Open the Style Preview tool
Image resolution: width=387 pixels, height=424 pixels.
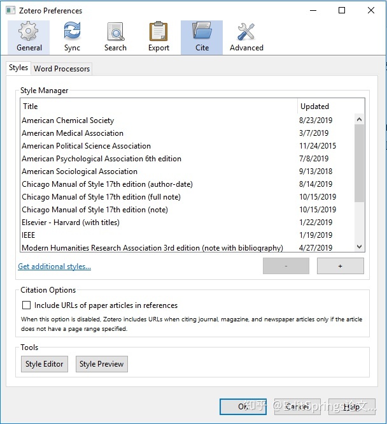tap(102, 364)
